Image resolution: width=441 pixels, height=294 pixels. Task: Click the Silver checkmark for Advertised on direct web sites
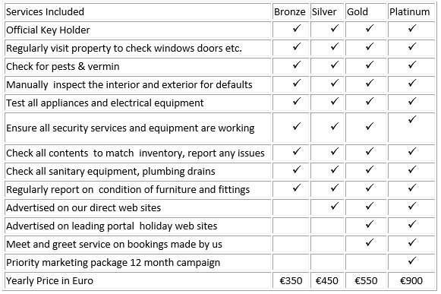tap(335, 206)
